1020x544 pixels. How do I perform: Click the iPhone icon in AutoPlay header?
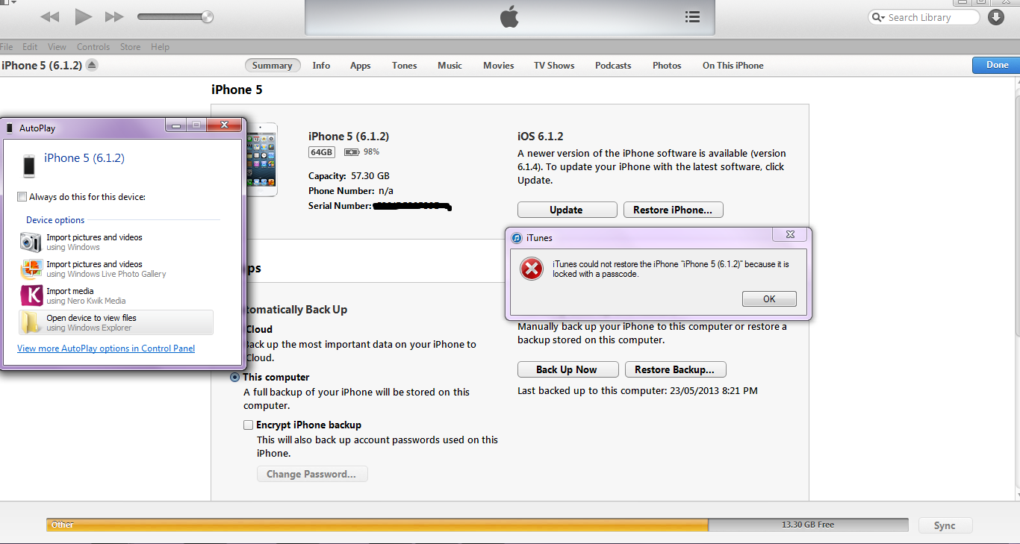(29, 166)
